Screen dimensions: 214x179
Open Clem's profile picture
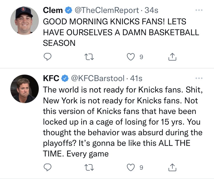click(x=25, y=21)
